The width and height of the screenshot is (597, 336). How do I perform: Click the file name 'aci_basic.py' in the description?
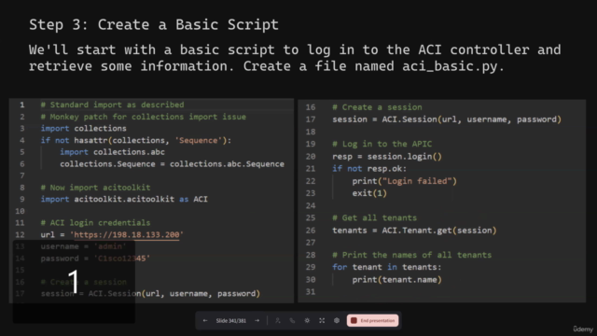pos(450,66)
